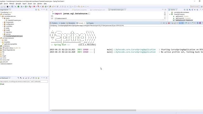
Task: Toggle Hide Fields in Outline toolbar
Action: click(x=190, y=10)
